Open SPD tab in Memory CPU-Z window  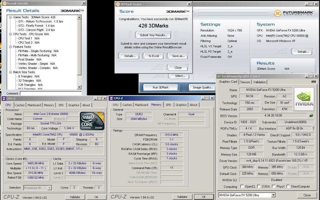[x=168, y=105]
